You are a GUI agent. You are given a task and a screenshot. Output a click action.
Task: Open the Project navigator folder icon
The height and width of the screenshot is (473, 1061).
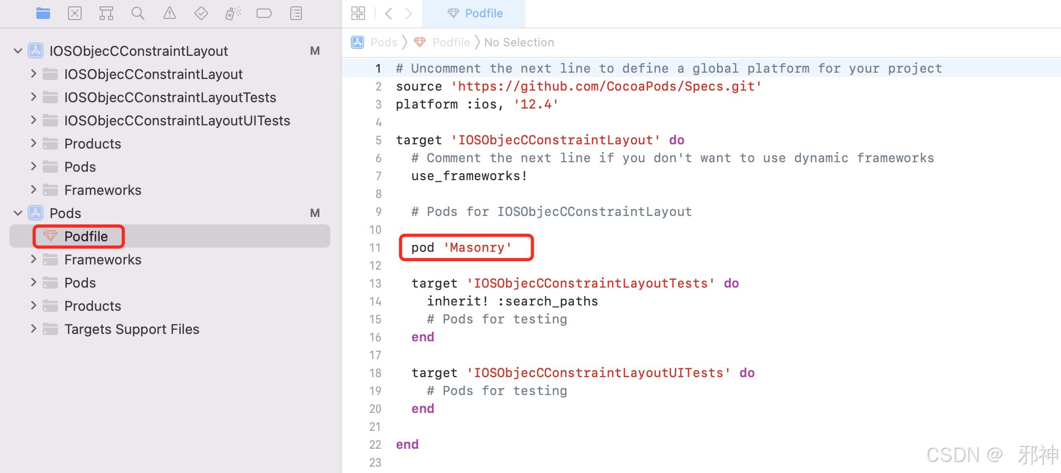pos(43,13)
